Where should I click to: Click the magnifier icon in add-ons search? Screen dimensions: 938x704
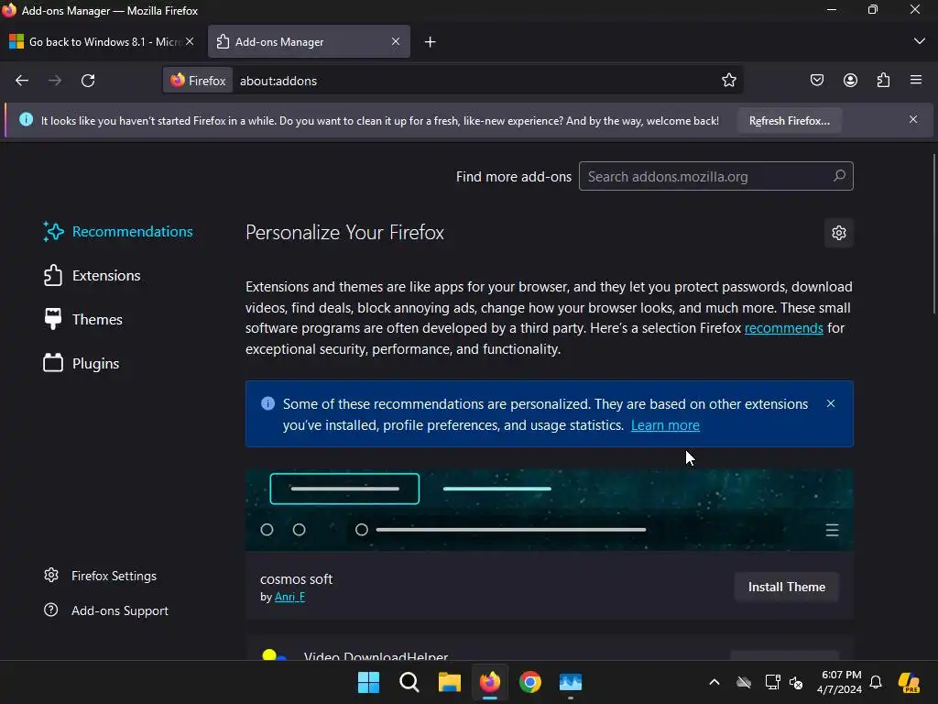click(x=839, y=176)
